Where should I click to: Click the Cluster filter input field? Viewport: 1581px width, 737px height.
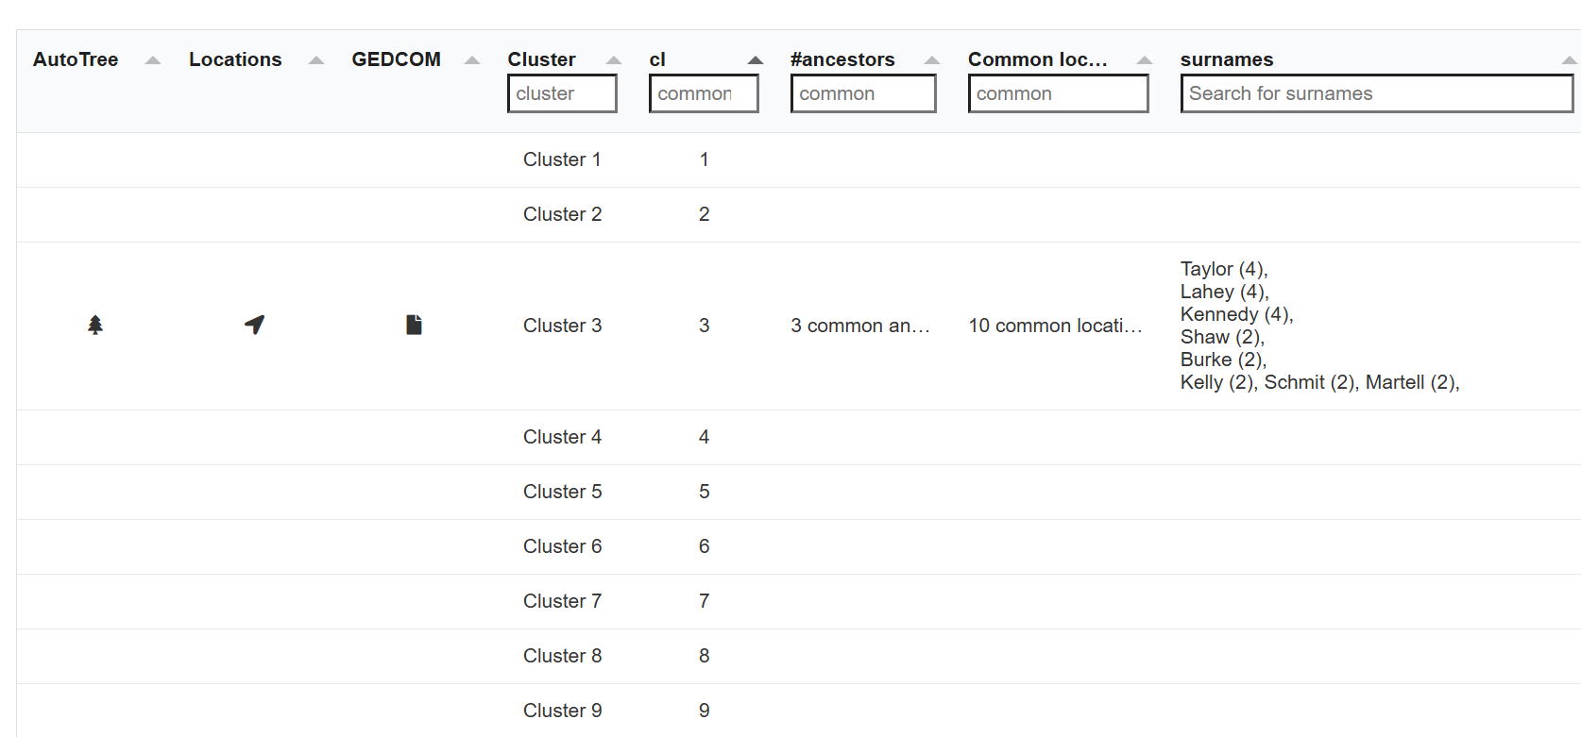pos(562,93)
